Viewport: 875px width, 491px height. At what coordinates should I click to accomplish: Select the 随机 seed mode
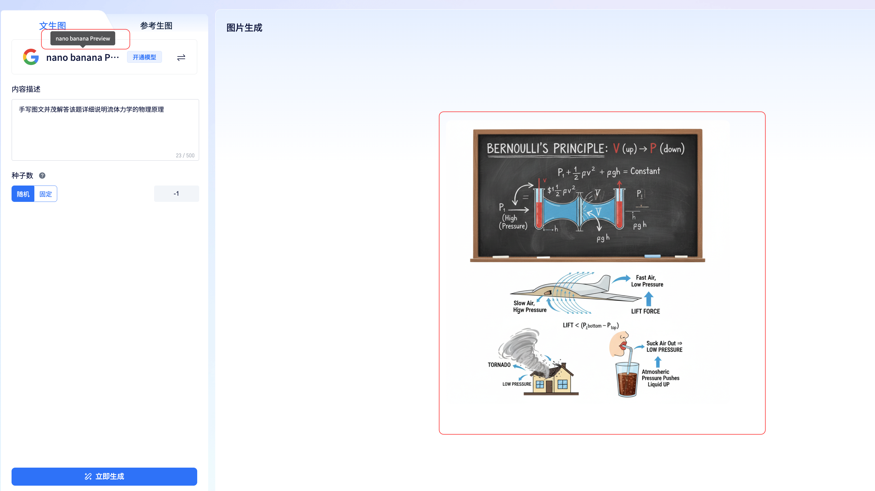pos(23,194)
